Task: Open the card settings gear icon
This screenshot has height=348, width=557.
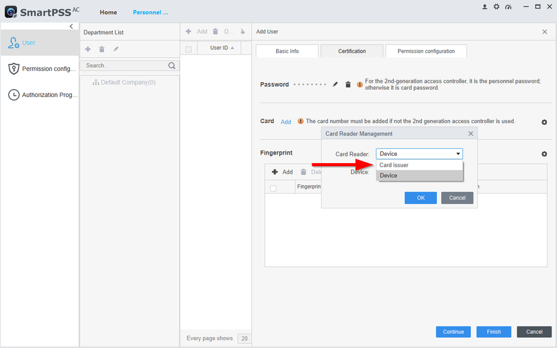Action: pos(544,122)
